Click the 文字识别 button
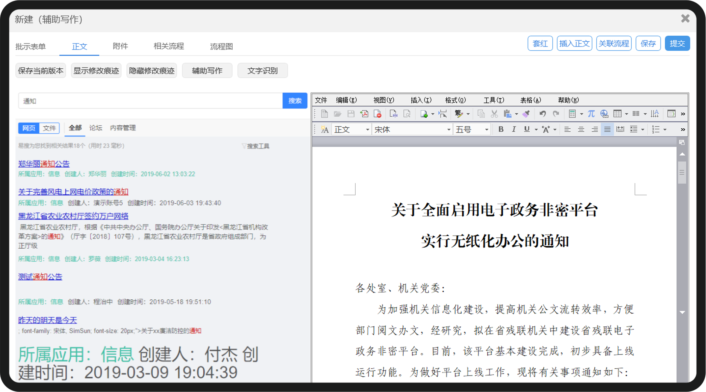This screenshot has width=706, height=392. [x=262, y=71]
